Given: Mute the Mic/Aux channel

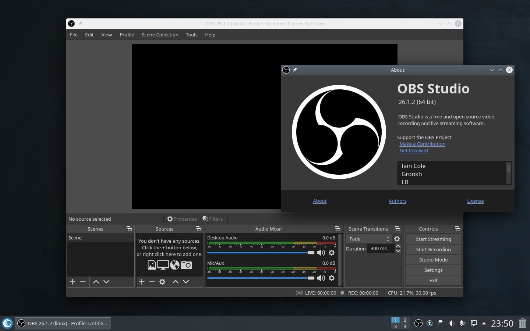Looking at the screenshot, I should [x=321, y=278].
